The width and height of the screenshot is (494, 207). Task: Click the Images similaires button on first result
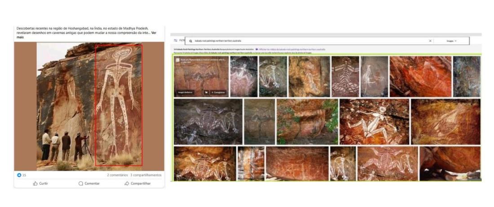point(185,93)
